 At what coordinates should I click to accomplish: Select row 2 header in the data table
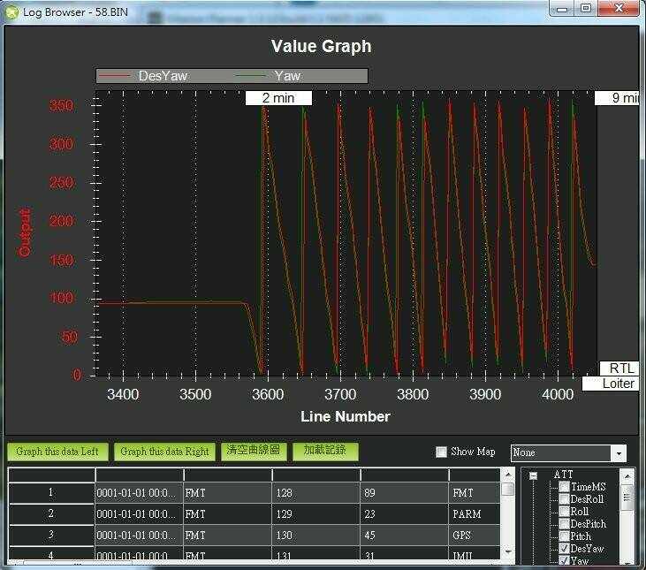pyautogui.click(x=50, y=513)
